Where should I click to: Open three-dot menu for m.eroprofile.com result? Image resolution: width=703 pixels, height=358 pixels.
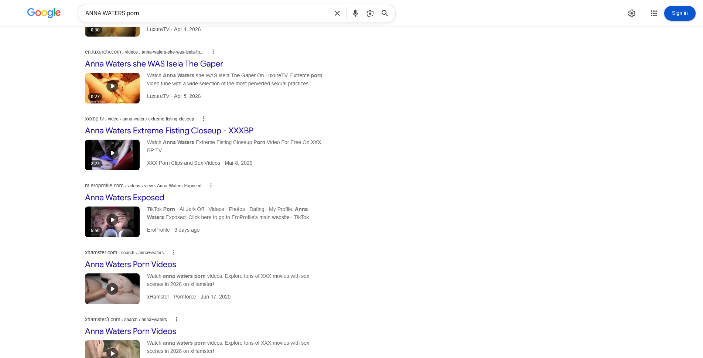(211, 185)
